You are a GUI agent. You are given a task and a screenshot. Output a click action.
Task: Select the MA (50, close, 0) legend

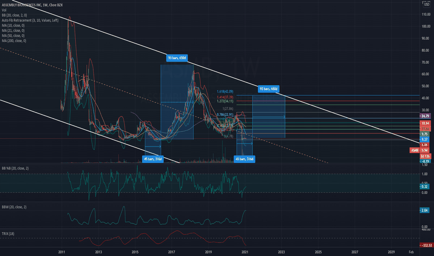(x=13, y=35)
